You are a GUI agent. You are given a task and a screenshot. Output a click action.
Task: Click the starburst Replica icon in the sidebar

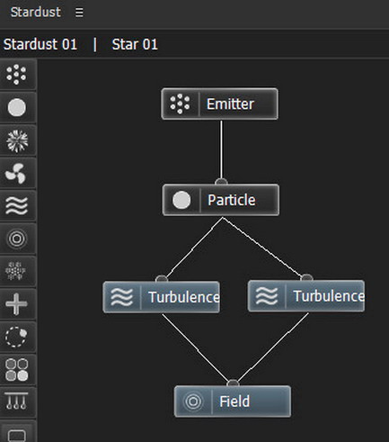tap(17, 140)
